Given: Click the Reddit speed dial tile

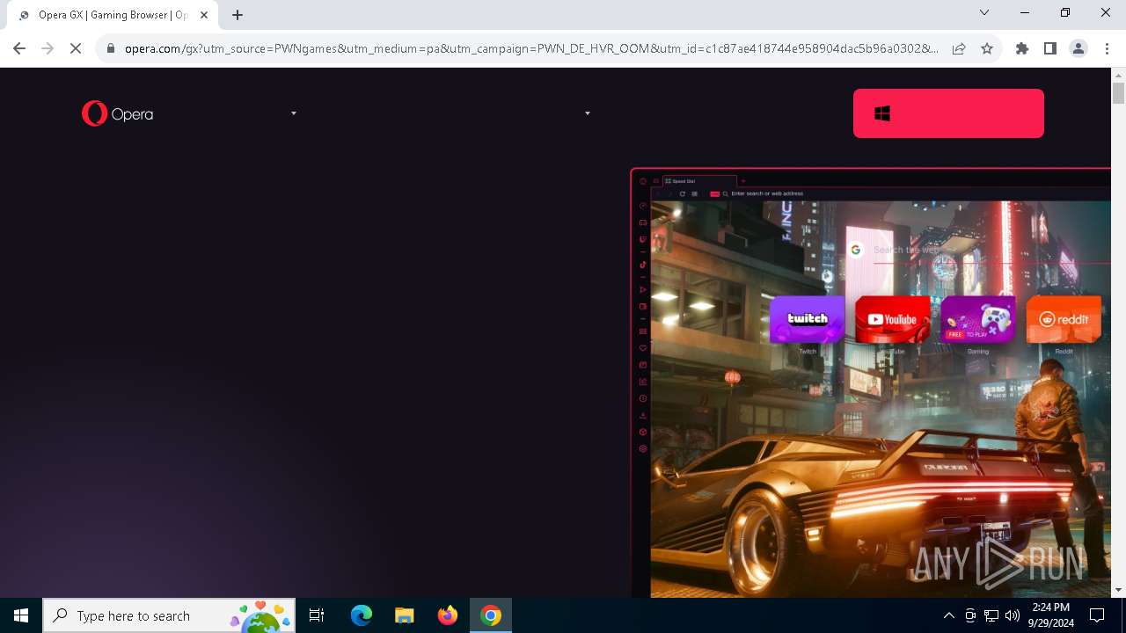Looking at the screenshot, I should point(1063,319).
